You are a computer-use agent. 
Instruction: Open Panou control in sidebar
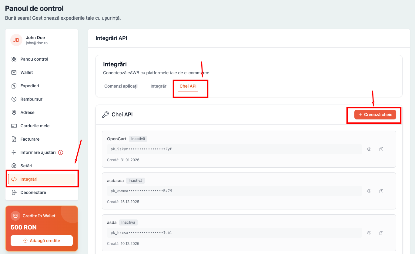pyautogui.click(x=42, y=59)
